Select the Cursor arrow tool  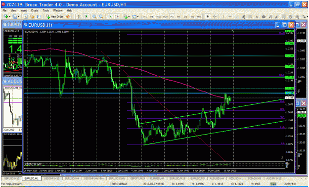click(208, 17)
